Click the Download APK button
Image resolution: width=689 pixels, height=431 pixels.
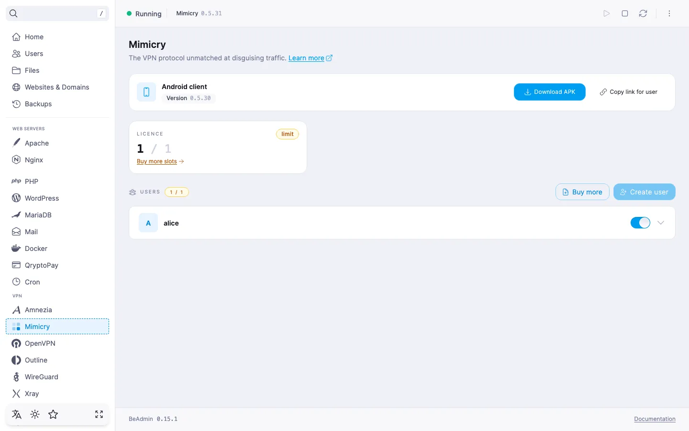tap(550, 92)
